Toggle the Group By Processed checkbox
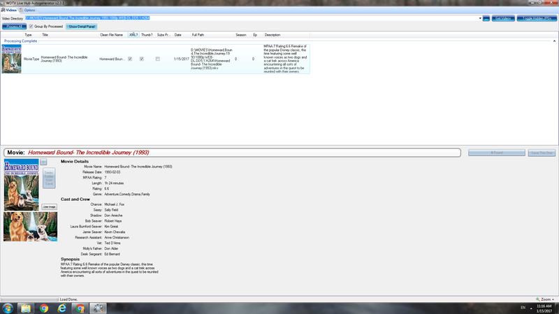This screenshot has width=559, height=314. pos(31,27)
